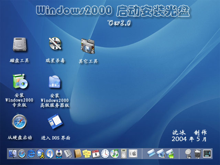Select the 从硬盘启动 label
220x165 pixels.
point(20,137)
